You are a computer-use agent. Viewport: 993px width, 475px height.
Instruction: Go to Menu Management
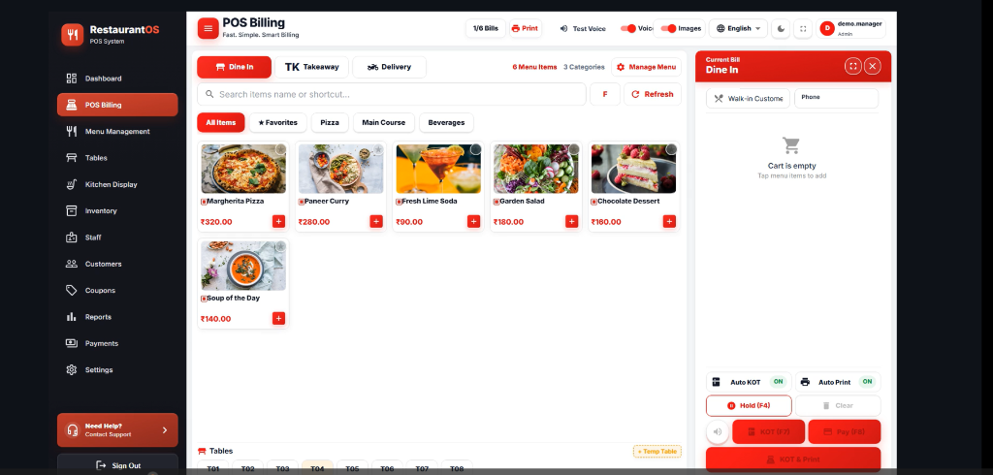pos(117,132)
